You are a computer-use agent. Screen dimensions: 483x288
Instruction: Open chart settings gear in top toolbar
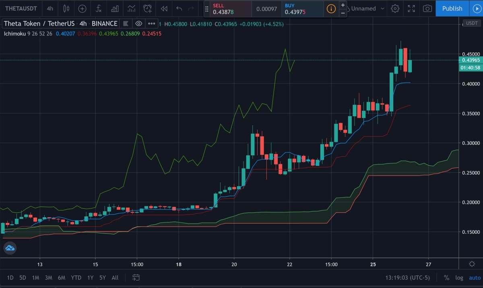coord(395,8)
